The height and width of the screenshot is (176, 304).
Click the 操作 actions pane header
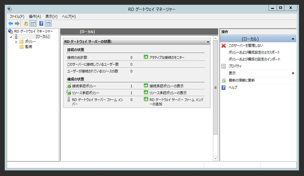click(x=225, y=32)
